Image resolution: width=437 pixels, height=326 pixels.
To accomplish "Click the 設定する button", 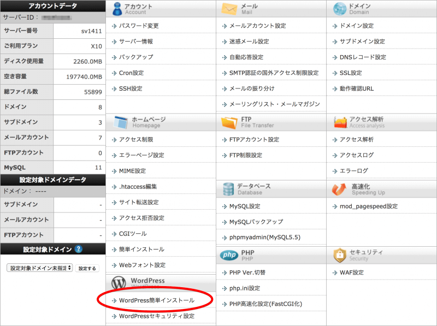I will pyautogui.click(x=87, y=268).
